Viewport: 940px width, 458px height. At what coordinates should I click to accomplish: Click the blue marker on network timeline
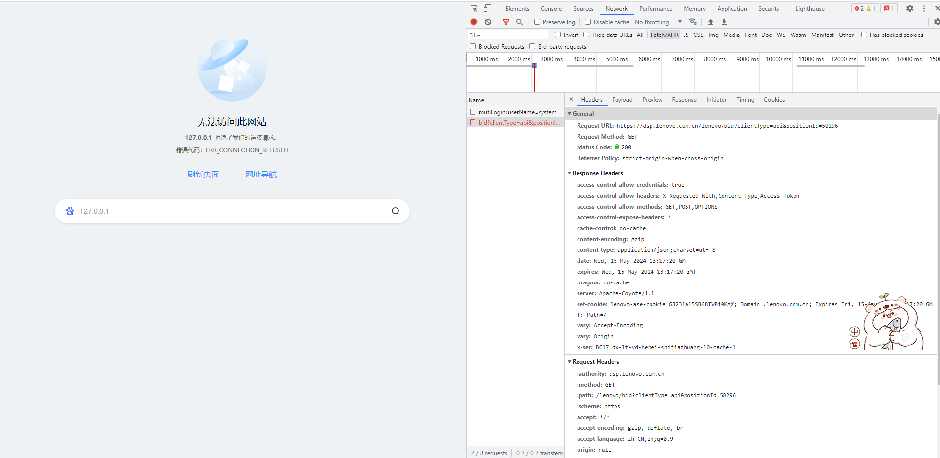click(534, 65)
